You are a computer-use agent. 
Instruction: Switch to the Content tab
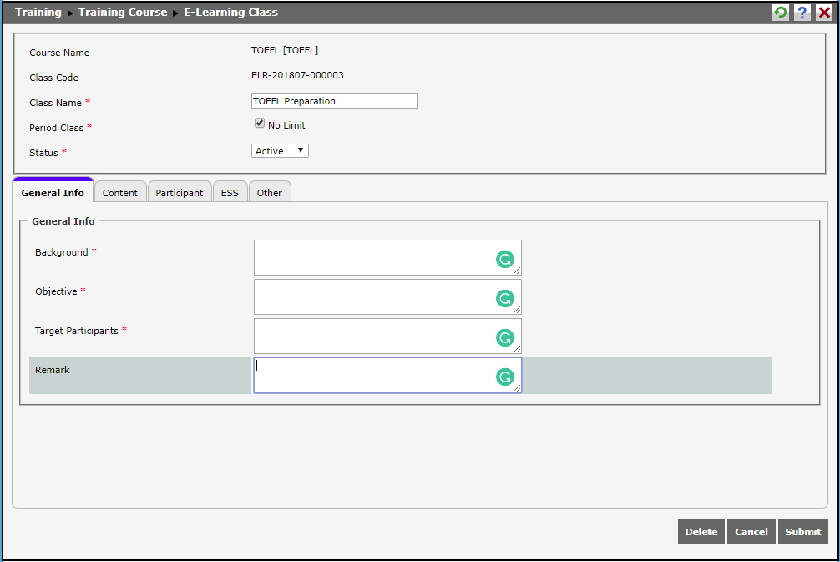coord(120,192)
